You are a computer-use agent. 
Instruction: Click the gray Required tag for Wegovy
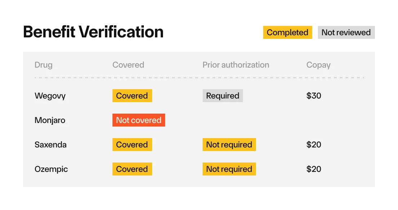click(222, 96)
